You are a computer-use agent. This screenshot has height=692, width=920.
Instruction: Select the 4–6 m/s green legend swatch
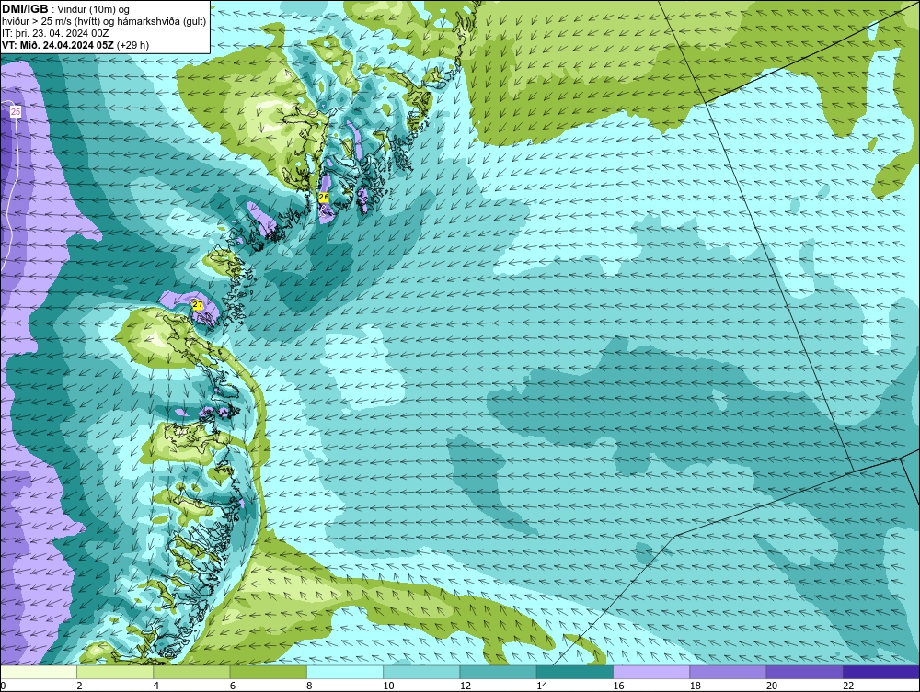coord(192,672)
